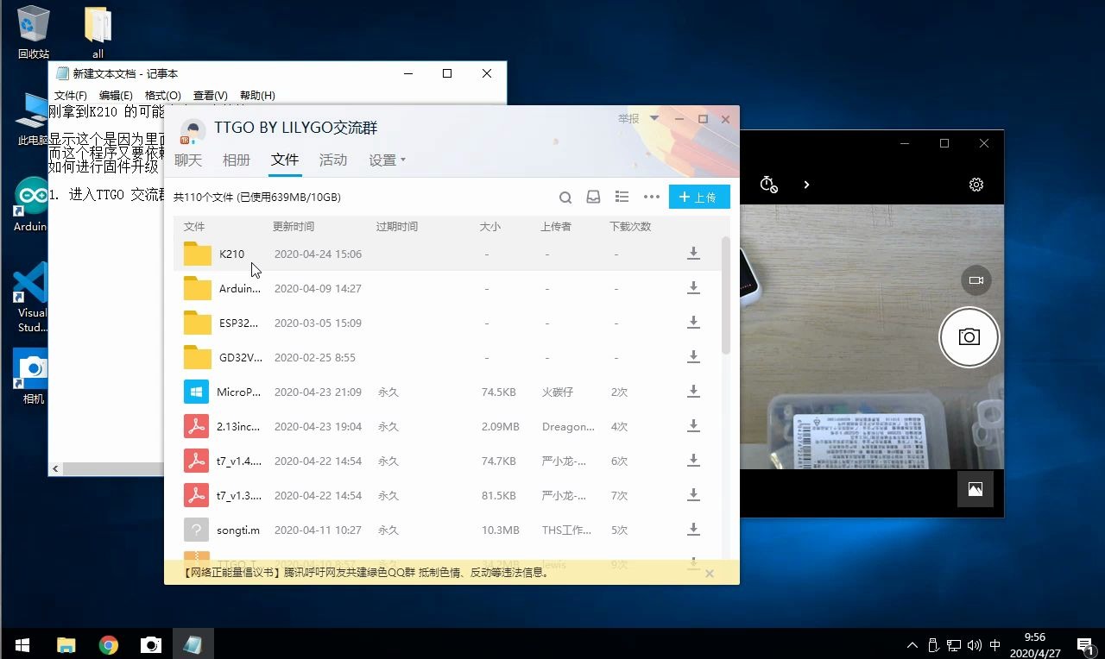
Task: Switch to the 活动 activity tab
Action: 333,160
